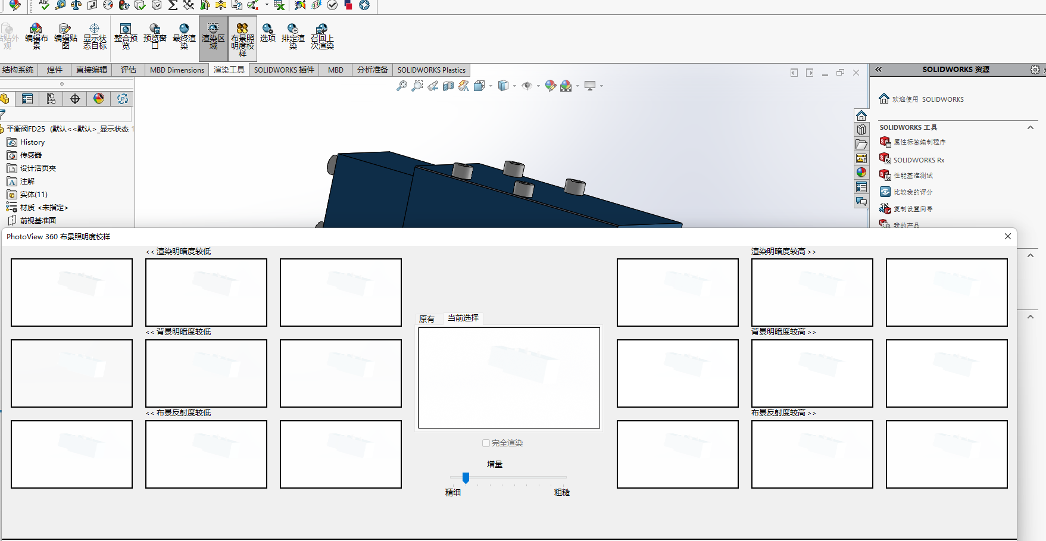Toggle the 完全渲染 checkbox
This screenshot has width=1046, height=541.
pyautogui.click(x=486, y=443)
